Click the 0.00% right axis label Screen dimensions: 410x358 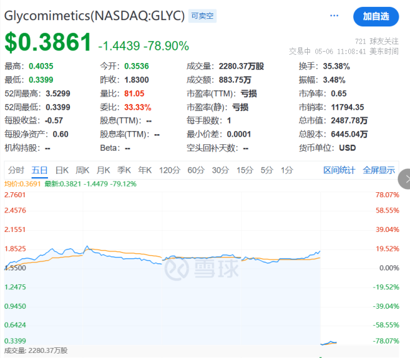389,268
